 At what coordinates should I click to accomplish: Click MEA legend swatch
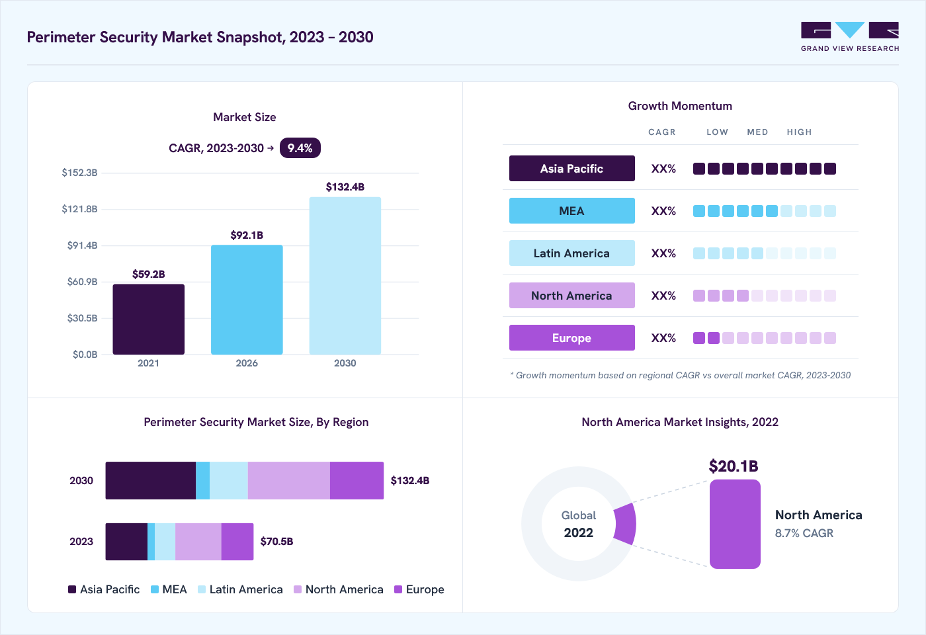point(155,589)
